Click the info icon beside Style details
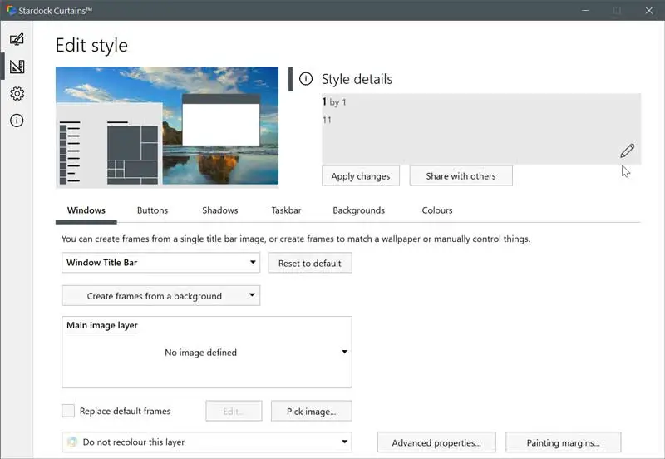 coord(306,79)
